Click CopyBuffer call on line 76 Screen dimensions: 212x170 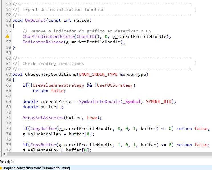coord(43,145)
